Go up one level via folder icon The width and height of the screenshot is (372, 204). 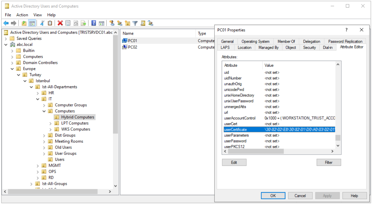click(24, 23)
